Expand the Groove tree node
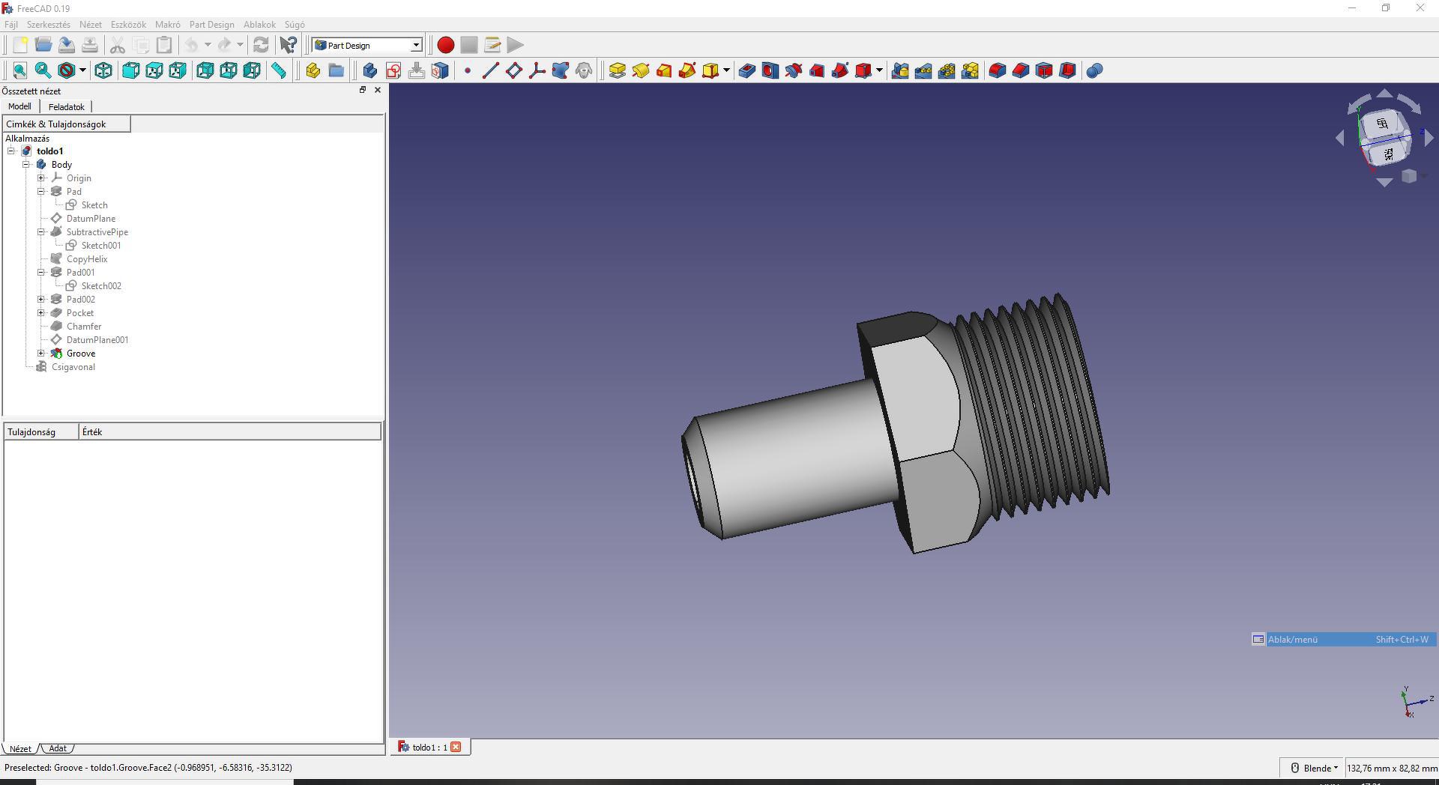This screenshot has height=785, width=1439. pyautogui.click(x=41, y=354)
